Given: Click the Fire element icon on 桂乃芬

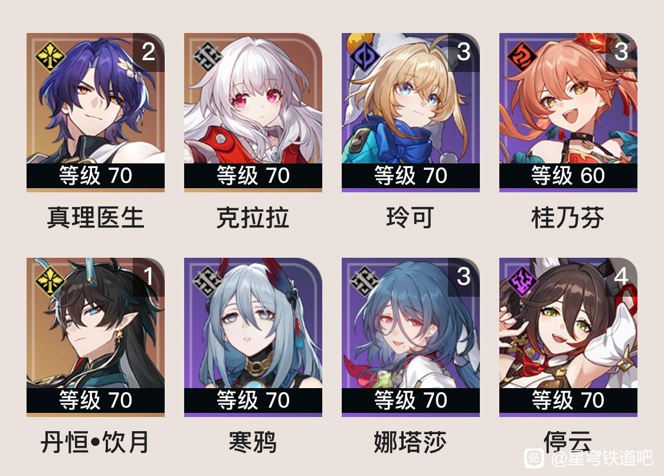Looking at the screenshot, I should tap(522, 56).
